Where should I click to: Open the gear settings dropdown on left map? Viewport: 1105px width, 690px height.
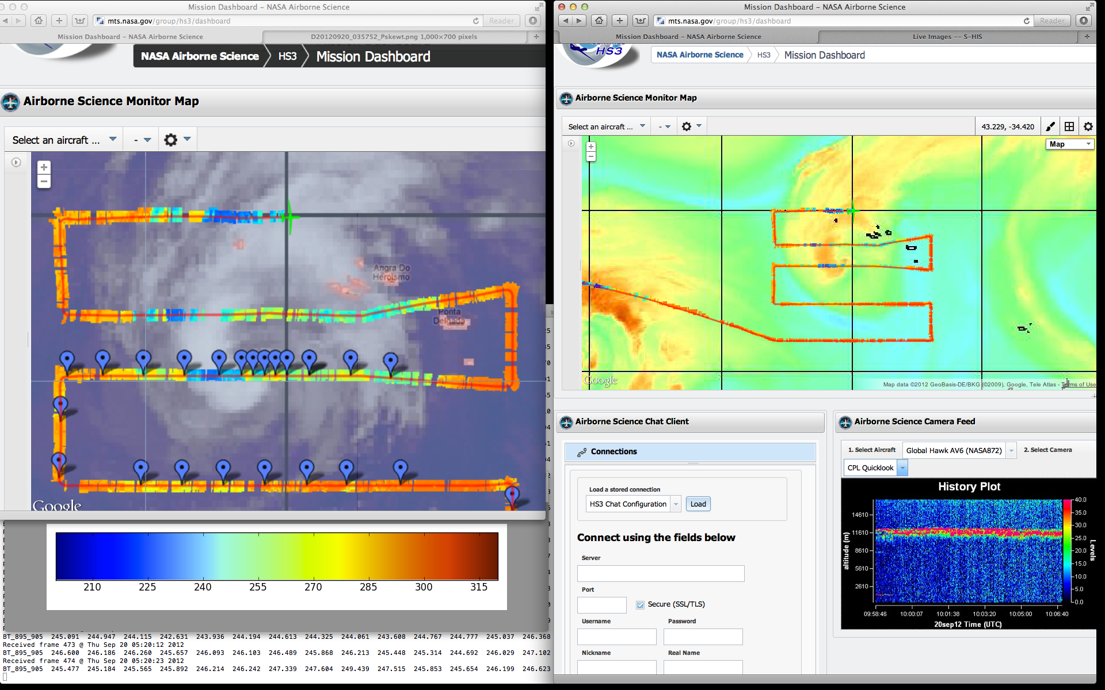click(177, 140)
